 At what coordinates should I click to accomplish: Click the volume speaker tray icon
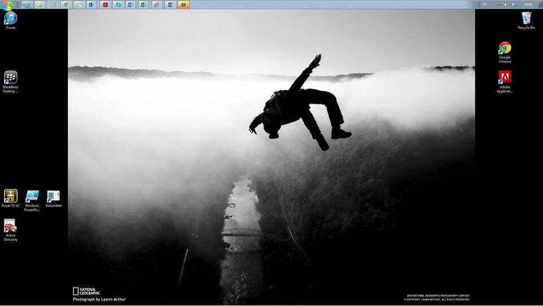click(505, 5)
